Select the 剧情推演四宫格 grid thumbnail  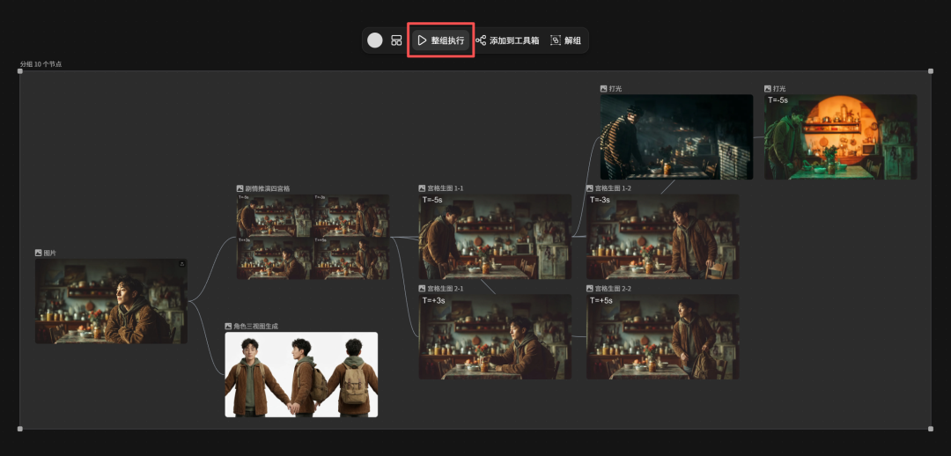(313, 236)
